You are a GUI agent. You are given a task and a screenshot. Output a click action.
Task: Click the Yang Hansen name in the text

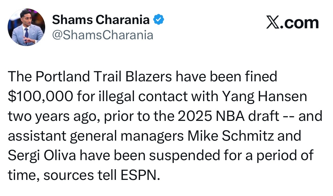pyautogui.click(x=265, y=96)
